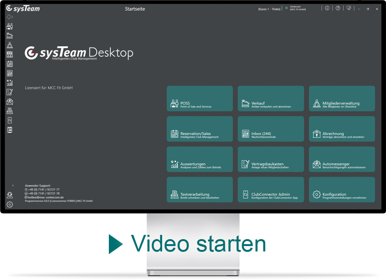
Task: Open the Konfiguration tile
Action: point(342,190)
